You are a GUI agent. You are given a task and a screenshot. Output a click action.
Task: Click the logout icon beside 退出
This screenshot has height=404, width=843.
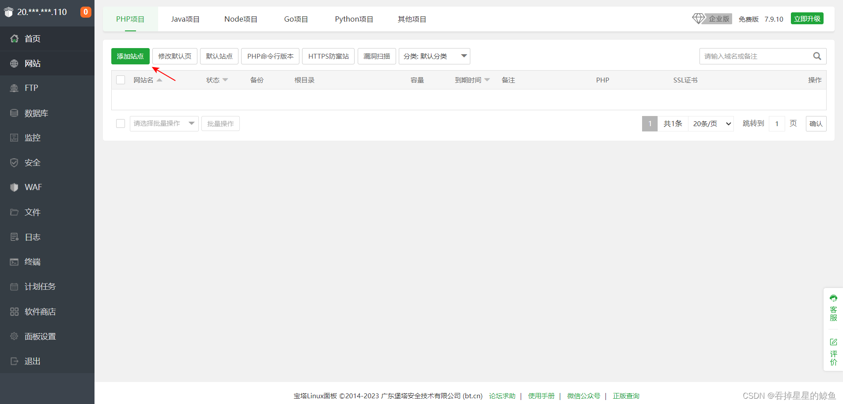14,361
